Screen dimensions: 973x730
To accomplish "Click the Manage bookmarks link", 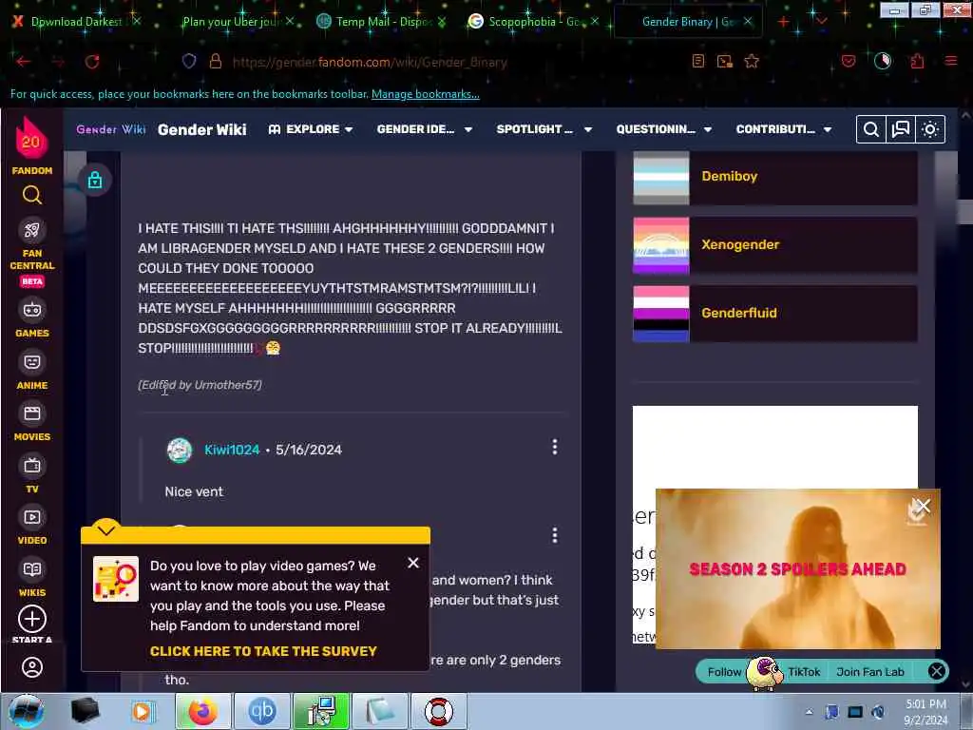I will (x=425, y=94).
